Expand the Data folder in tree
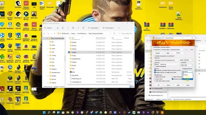206x115 pixels. coord(48,66)
